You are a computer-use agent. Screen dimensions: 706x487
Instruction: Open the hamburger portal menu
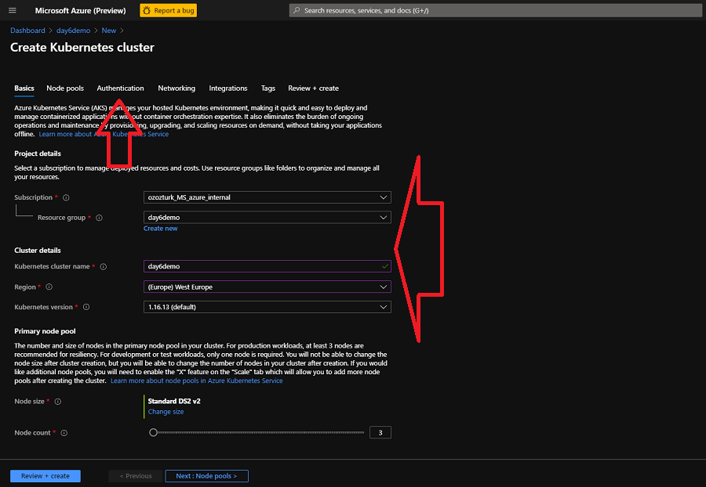12,10
